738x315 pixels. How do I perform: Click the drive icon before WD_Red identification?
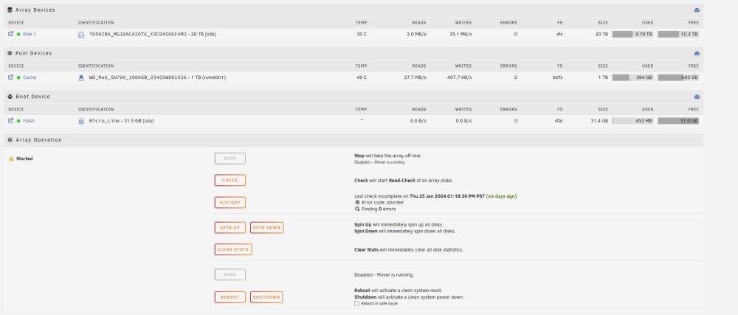[x=81, y=77]
